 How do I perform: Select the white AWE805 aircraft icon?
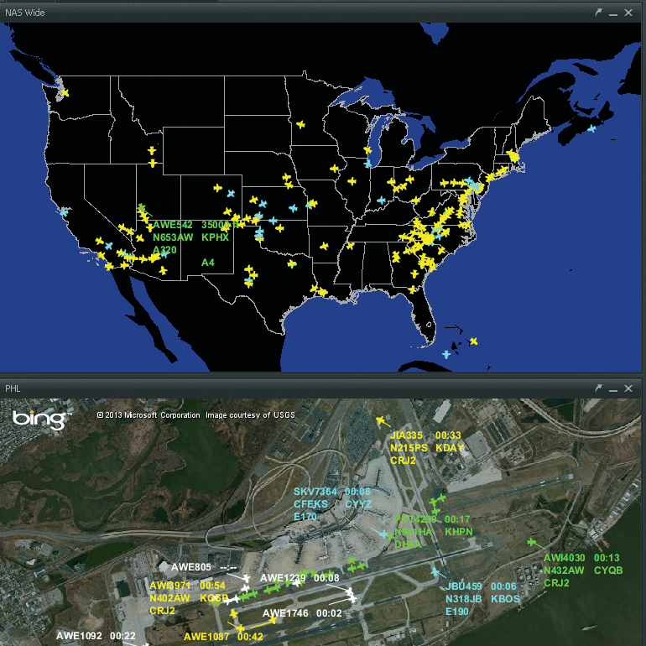click(x=247, y=578)
